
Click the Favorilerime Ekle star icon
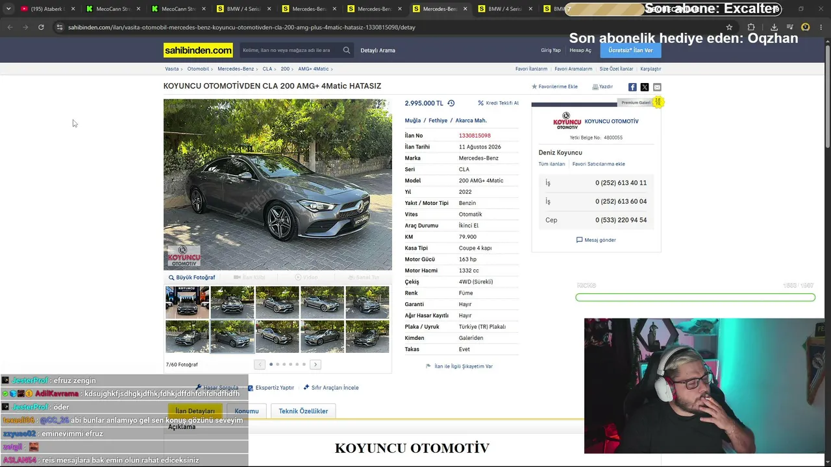coord(534,87)
